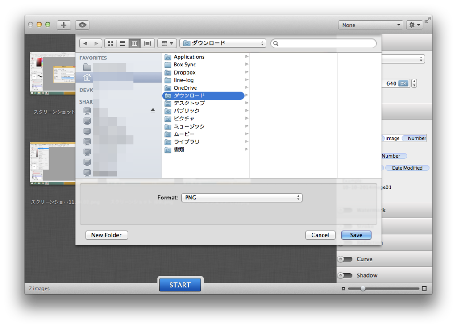Viewport: 457px width, 328px height.
Task: Expand the 書類 folder arrow
Action: tap(247, 149)
